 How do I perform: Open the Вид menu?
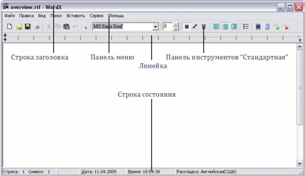point(42,16)
